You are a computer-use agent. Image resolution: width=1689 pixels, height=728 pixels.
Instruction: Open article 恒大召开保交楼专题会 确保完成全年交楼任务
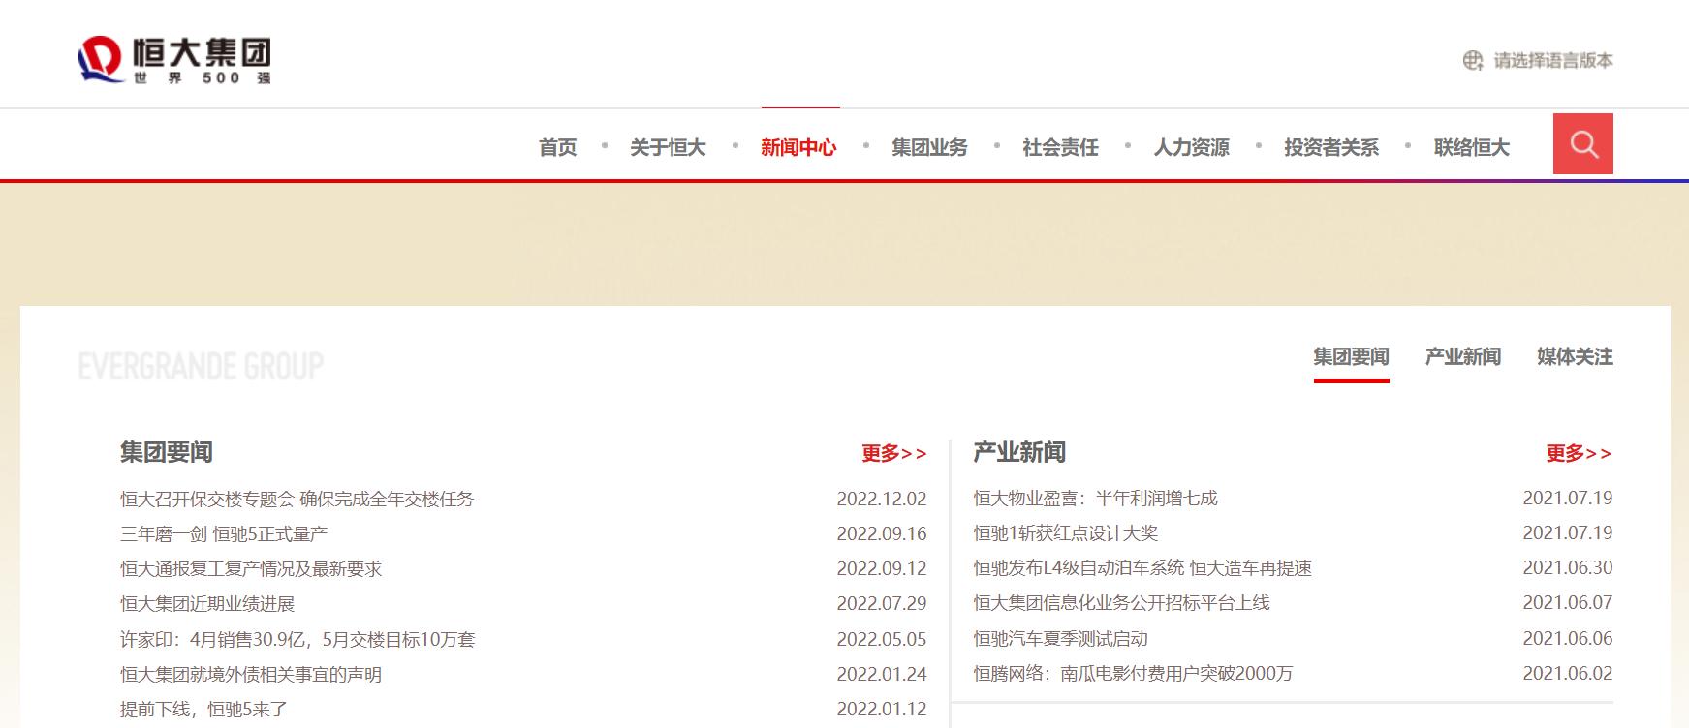297,500
